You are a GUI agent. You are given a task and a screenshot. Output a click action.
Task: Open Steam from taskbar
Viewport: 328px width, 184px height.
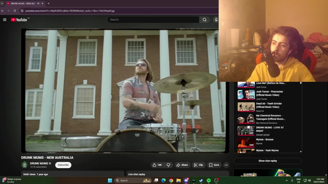pos(201,180)
